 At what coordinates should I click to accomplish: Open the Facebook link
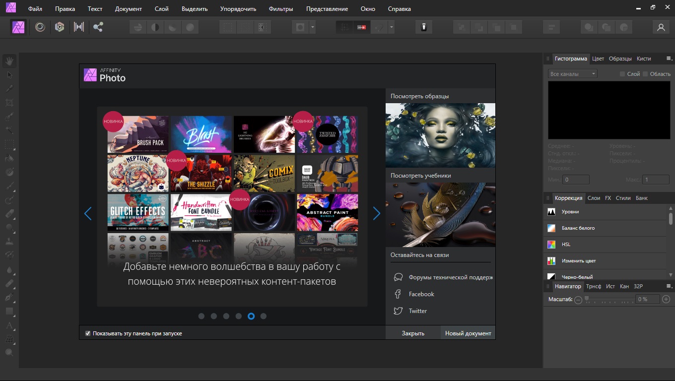point(421,294)
